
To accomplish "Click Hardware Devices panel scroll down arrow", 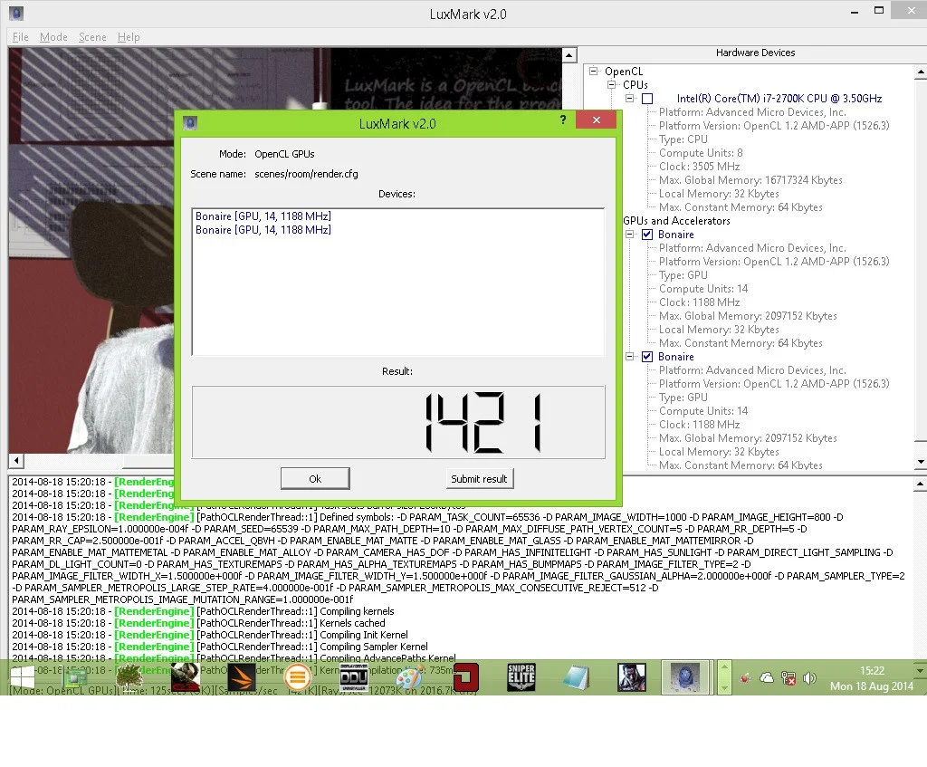I will (x=921, y=461).
